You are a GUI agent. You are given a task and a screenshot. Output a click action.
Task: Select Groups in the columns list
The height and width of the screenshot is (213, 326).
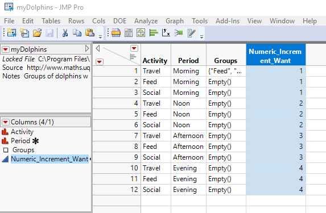pyautogui.click(x=23, y=150)
